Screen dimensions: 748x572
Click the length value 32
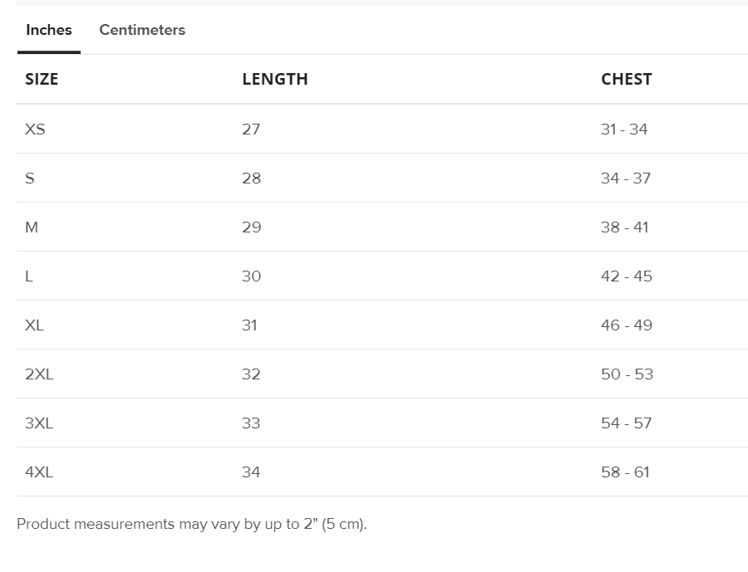(x=251, y=374)
